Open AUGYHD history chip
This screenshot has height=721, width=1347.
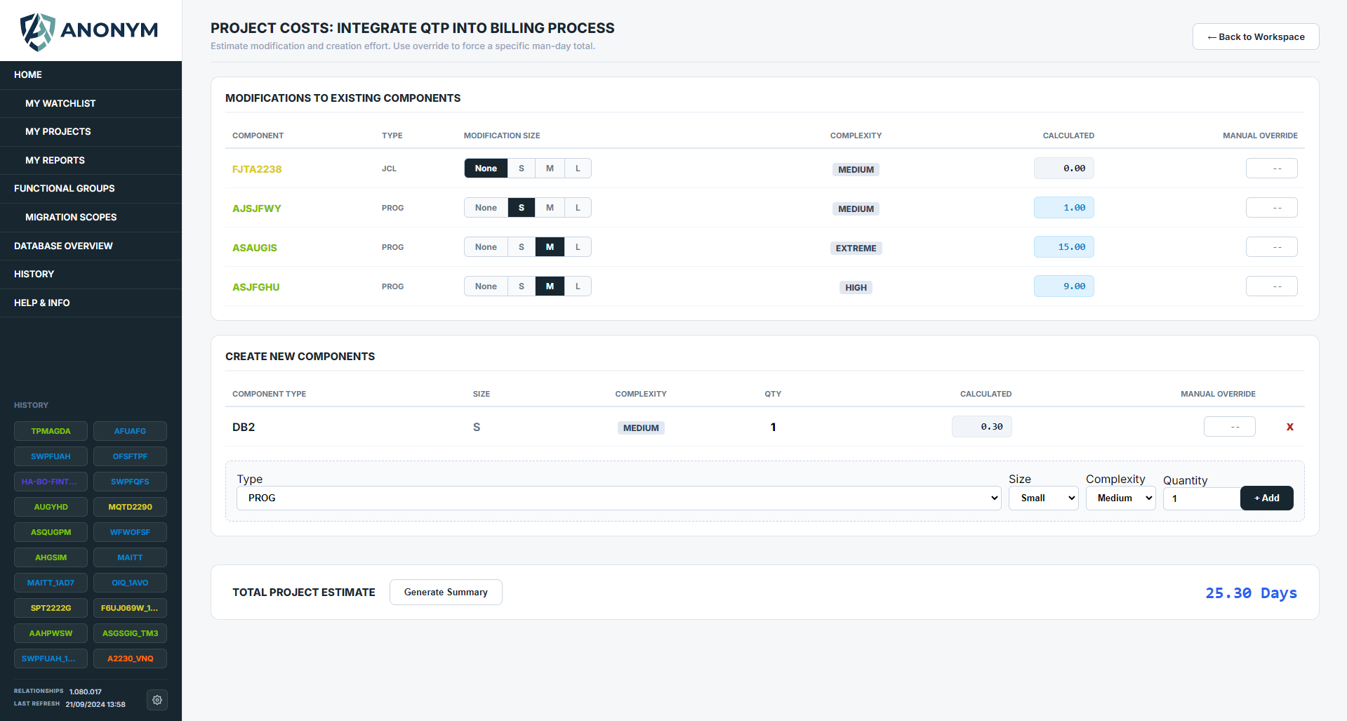tap(51, 507)
